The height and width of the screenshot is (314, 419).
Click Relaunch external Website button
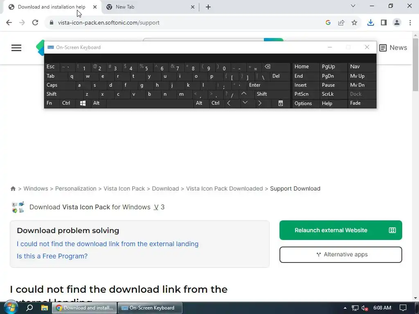341,230
